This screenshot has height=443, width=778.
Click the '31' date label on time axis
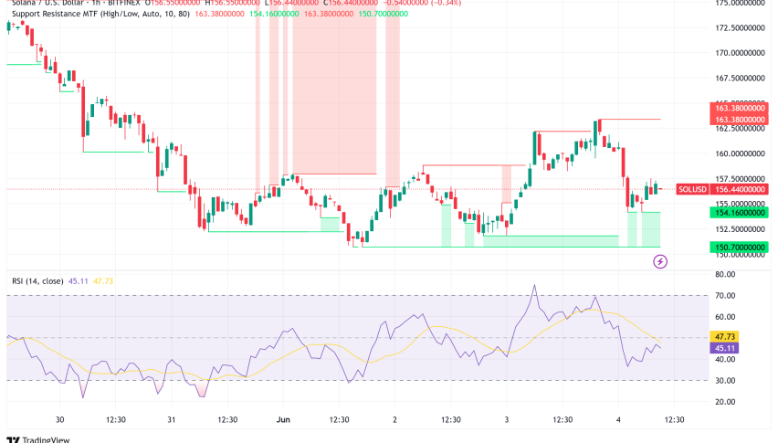tap(171, 419)
